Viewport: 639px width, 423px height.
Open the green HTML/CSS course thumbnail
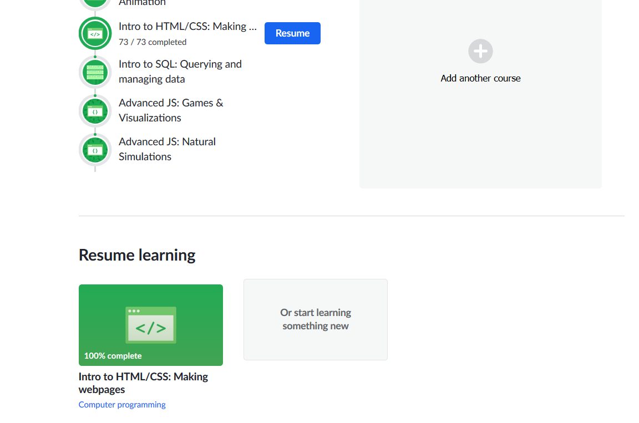click(151, 325)
